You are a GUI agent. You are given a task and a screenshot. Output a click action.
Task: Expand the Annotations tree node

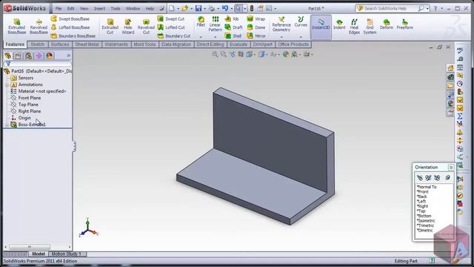[7, 85]
